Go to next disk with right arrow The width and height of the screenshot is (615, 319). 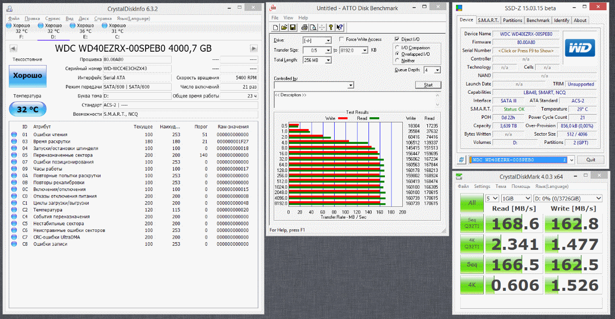[x=253, y=48]
